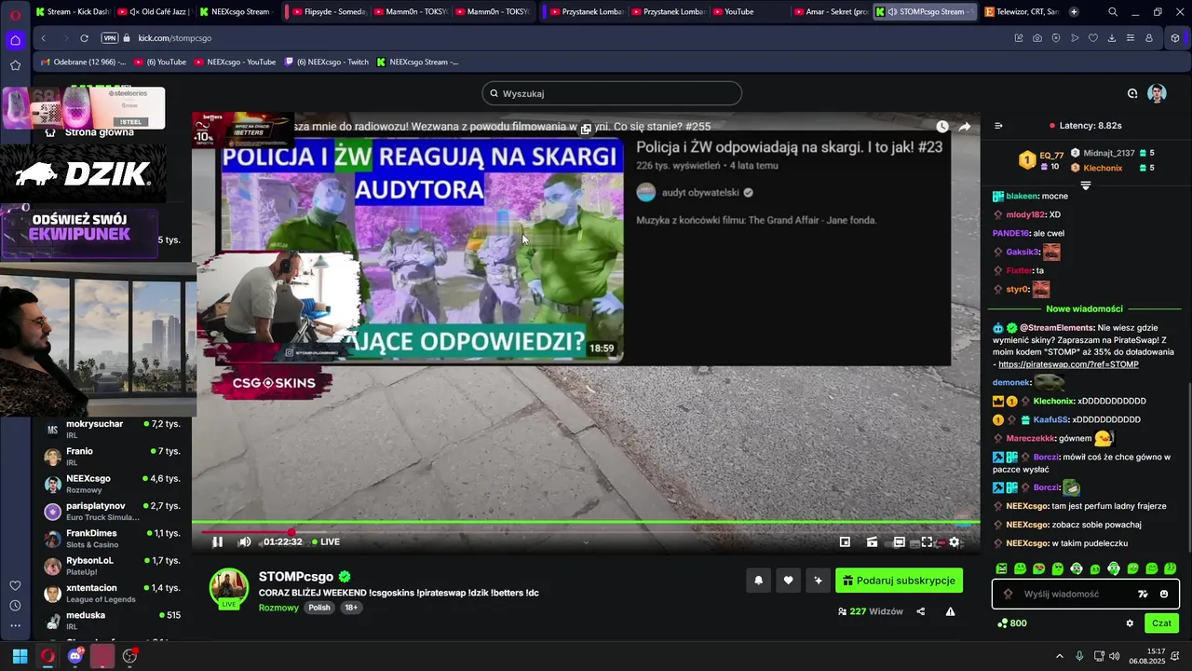Open the Opera sidebar history clock icon
This screenshot has height=671, width=1192.
pyautogui.click(x=15, y=606)
